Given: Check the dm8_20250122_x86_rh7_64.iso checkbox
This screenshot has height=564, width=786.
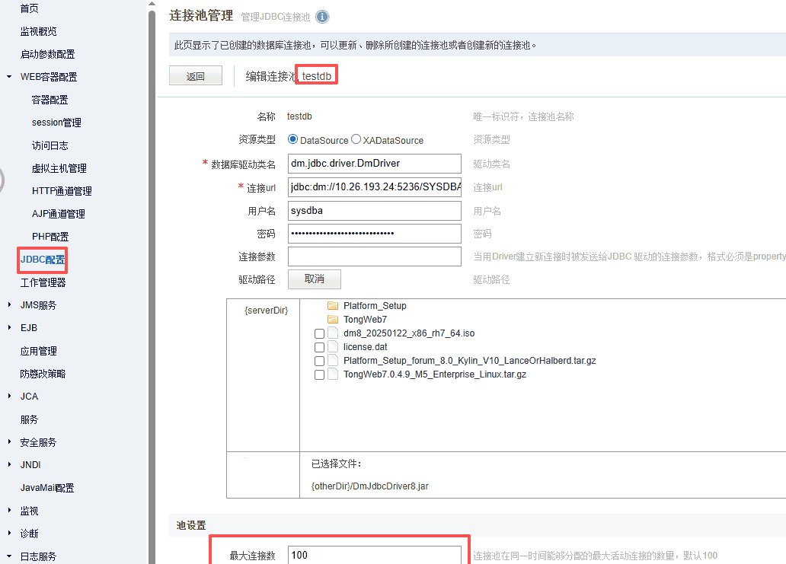Looking at the screenshot, I should [x=319, y=334].
